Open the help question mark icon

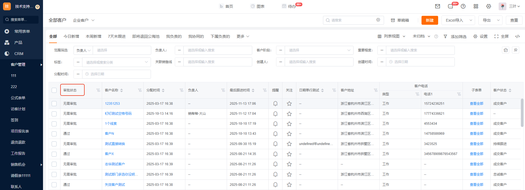463,6
